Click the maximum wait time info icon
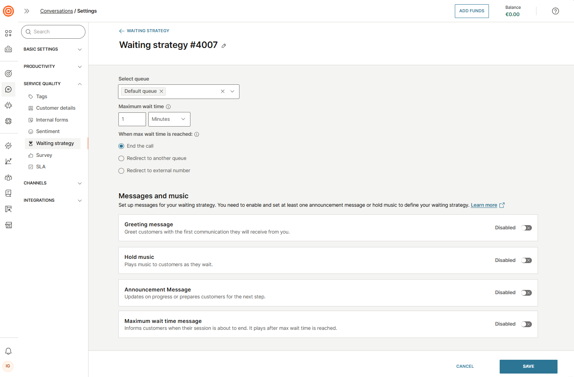Image resolution: width=574 pixels, height=377 pixels. pos(168,107)
